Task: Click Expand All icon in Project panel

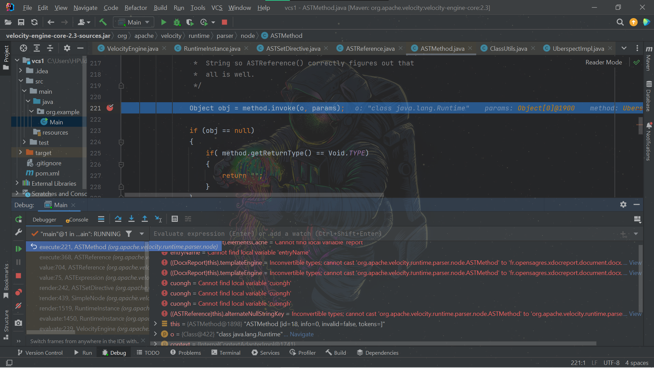Action: [x=37, y=48]
